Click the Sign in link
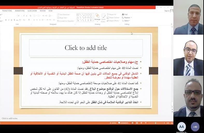204x133 pixels. (167, 11)
